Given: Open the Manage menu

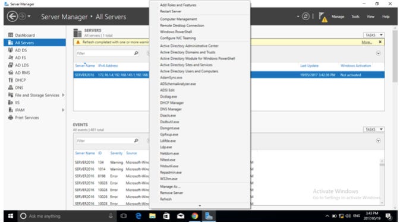Looking at the screenshot, I should (x=338, y=17).
